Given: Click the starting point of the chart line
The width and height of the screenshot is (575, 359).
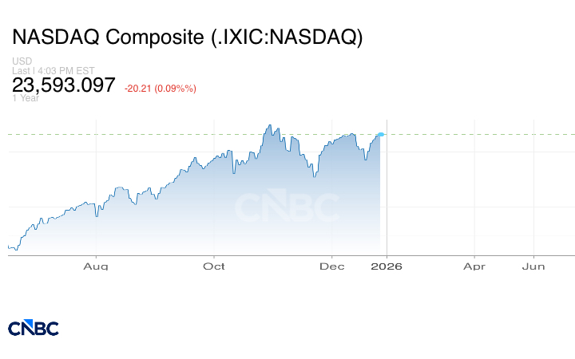Looking at the screenshot, I should pos(9,247).
